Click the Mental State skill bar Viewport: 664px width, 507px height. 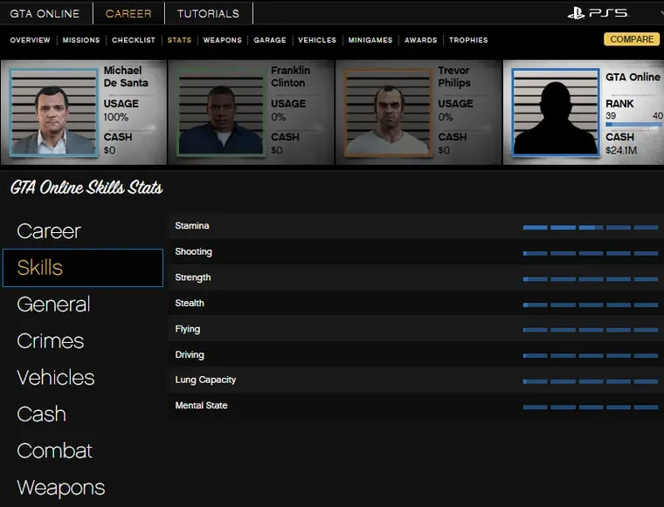[x=591, y=407]
